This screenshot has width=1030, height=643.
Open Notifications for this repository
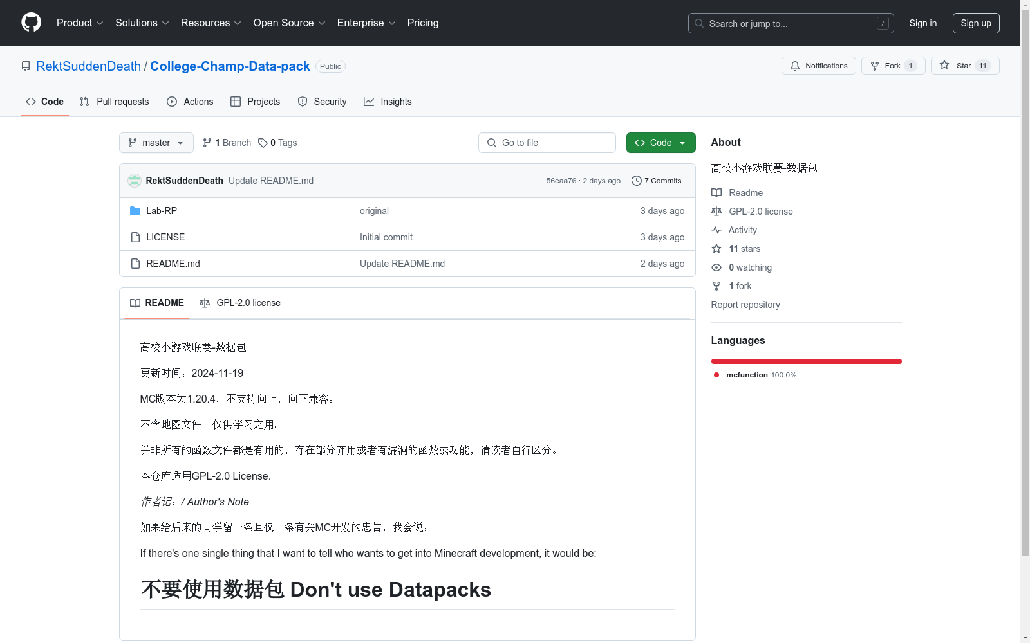click(x=819, y=66)
